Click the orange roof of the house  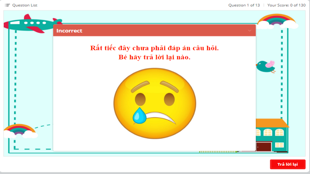pos(272,123)
